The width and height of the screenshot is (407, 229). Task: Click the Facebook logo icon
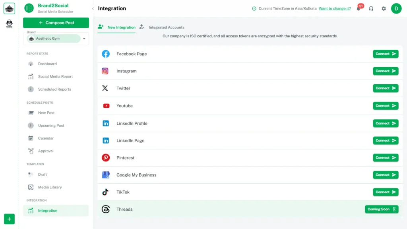pos(106,54)
